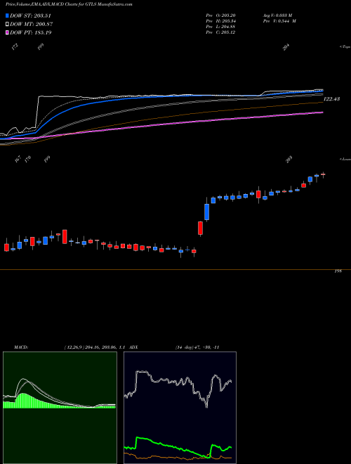Click the 122.43 label beside EMA lines
351x464 pixels.
click(x=331, y=99)
